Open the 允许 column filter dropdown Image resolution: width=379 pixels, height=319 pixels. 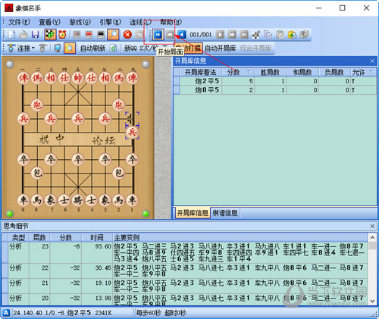371,73
